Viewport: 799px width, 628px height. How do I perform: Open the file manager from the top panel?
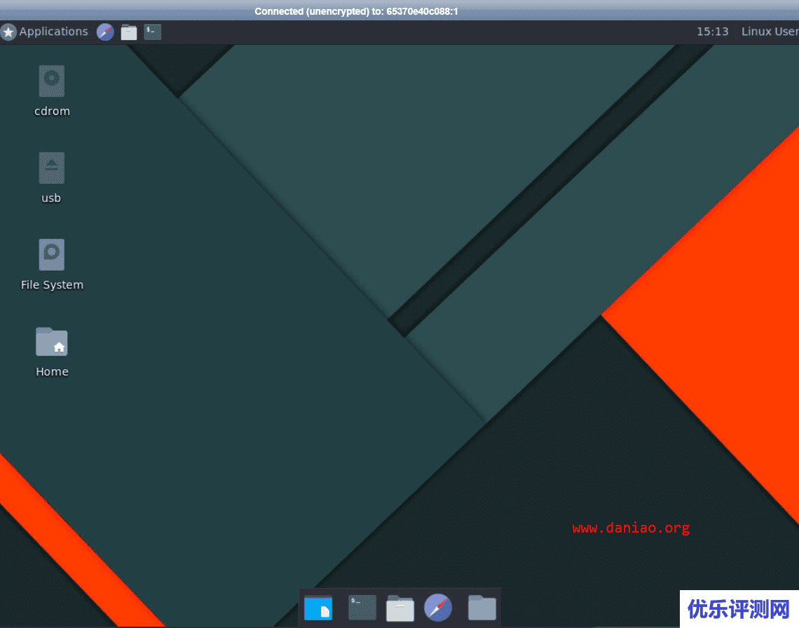[x=128, y=32]
